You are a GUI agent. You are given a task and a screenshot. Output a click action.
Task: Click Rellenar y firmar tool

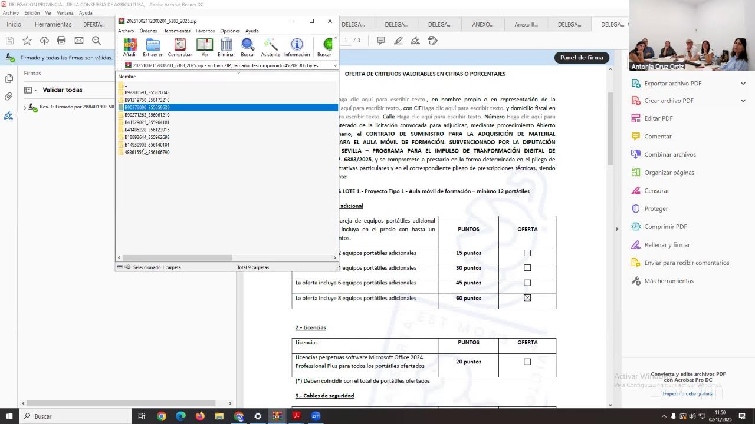click(667, 245)
